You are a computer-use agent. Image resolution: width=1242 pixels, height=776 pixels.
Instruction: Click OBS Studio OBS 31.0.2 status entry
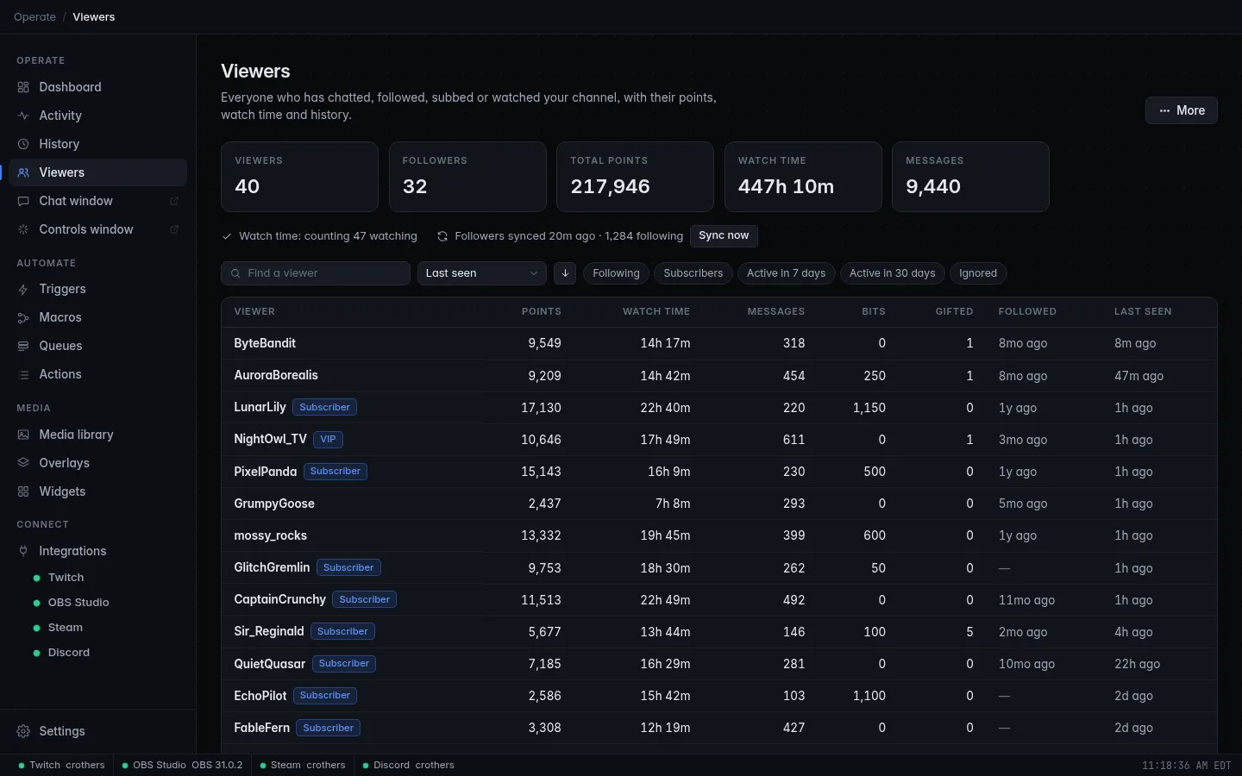[182, 765]
